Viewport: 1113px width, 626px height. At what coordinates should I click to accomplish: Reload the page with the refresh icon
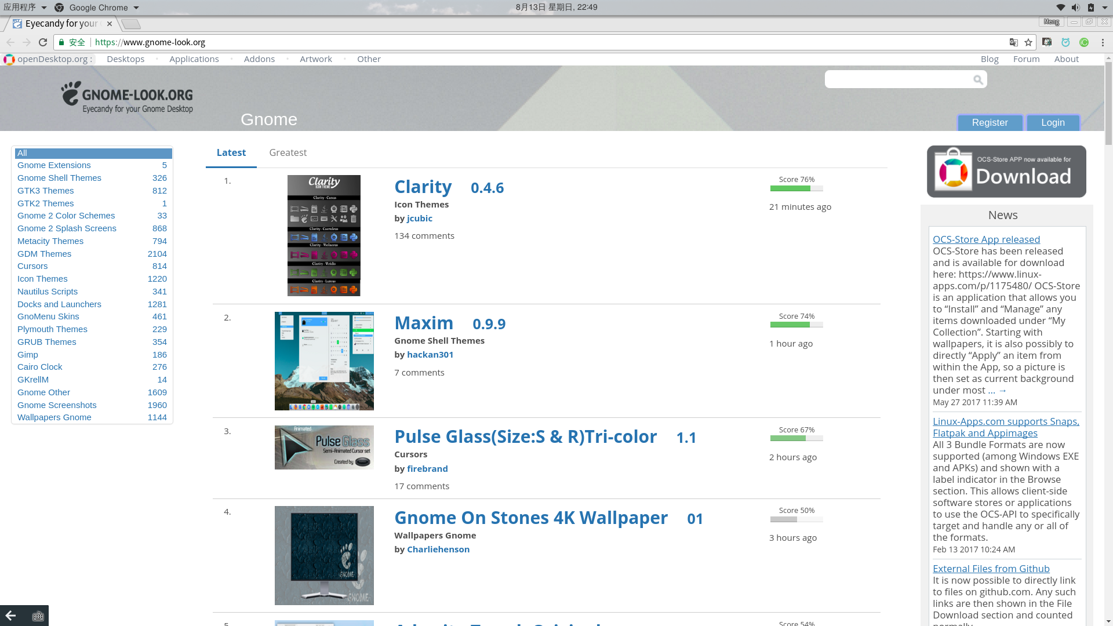43,42
